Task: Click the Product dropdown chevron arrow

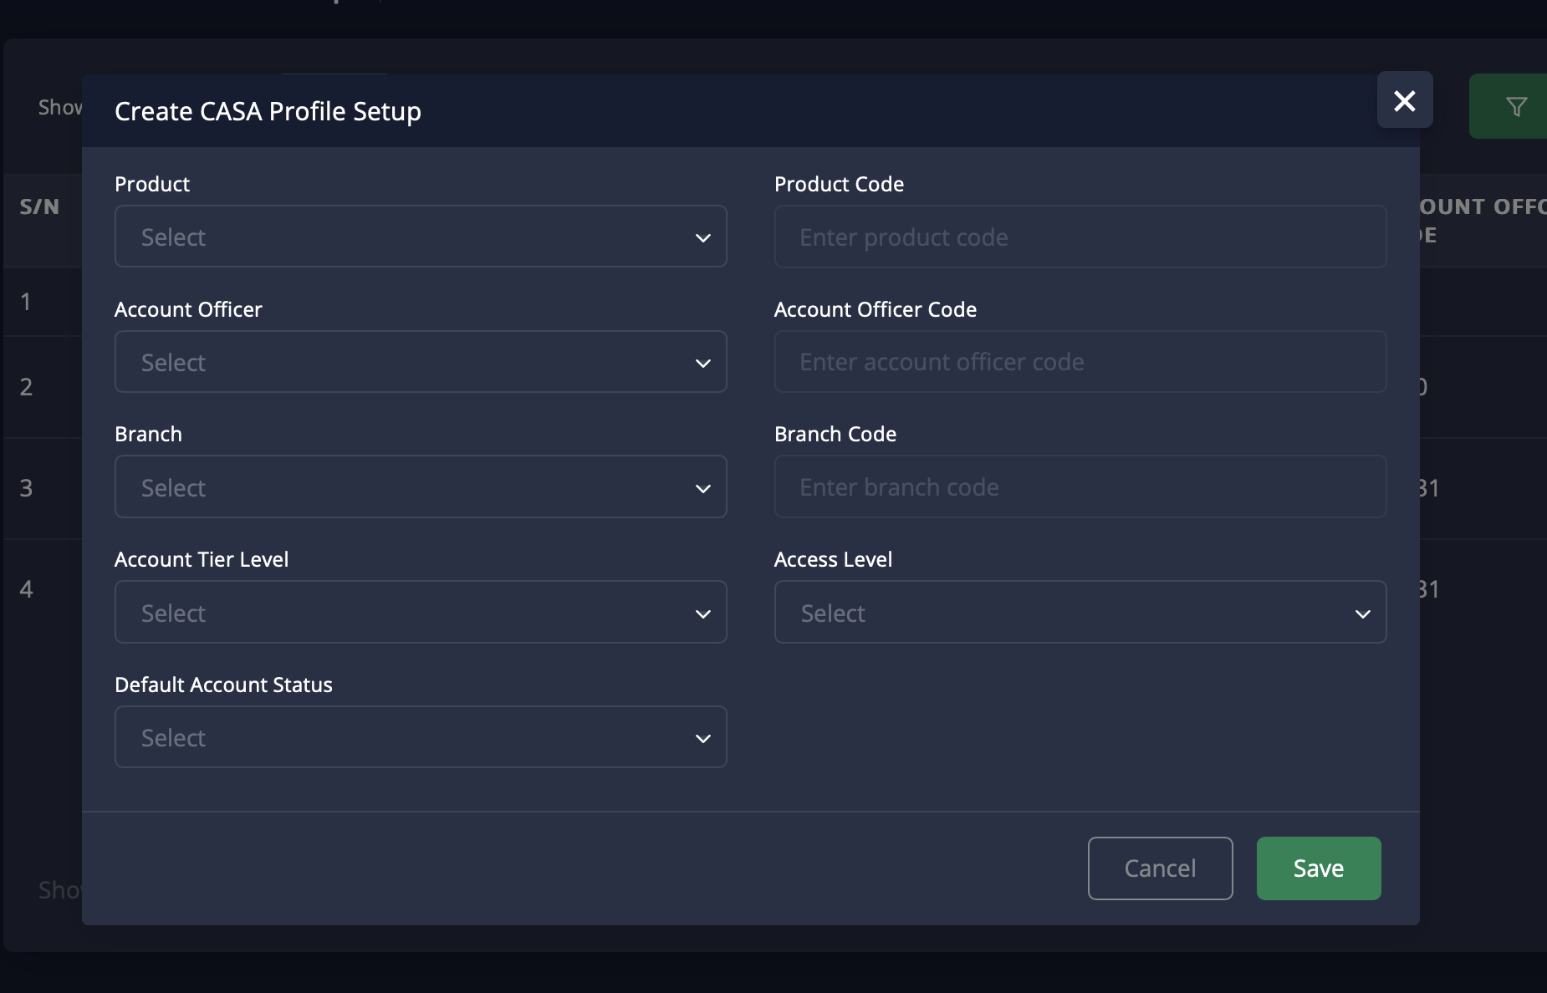Action: coord(702,238)
